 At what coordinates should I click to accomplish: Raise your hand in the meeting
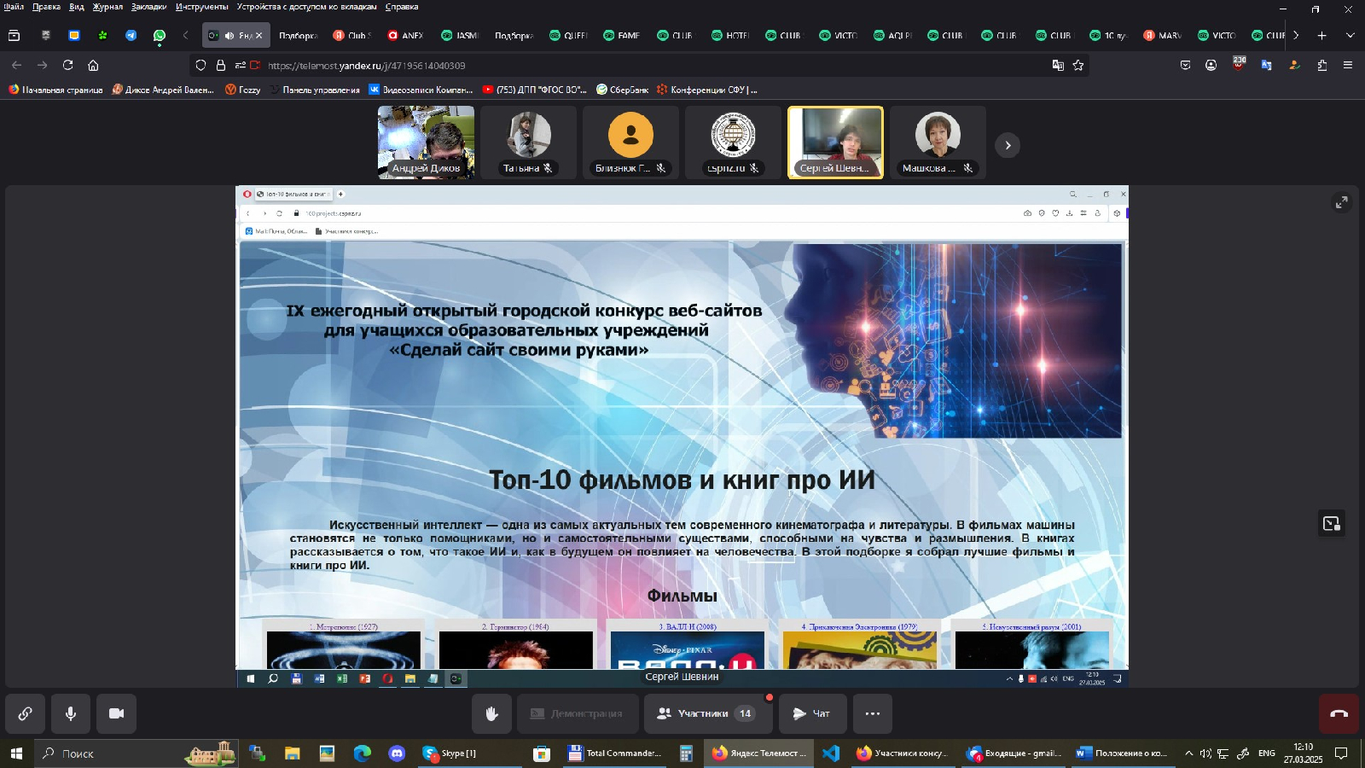pos(493,713)
